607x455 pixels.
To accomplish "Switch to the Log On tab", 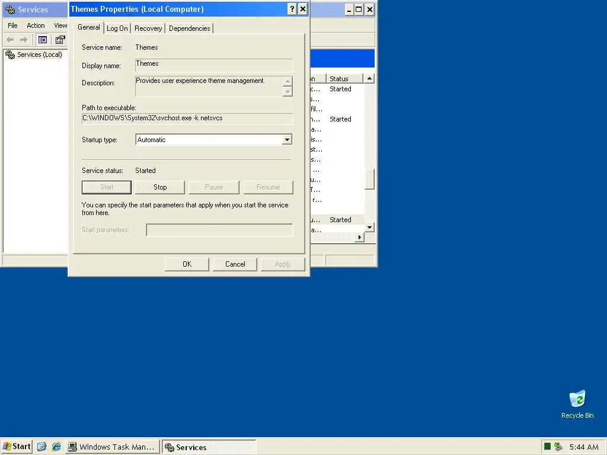I will pyautogui.click(x=117, y=28).
